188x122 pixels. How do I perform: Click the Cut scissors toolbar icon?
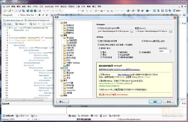53,11
